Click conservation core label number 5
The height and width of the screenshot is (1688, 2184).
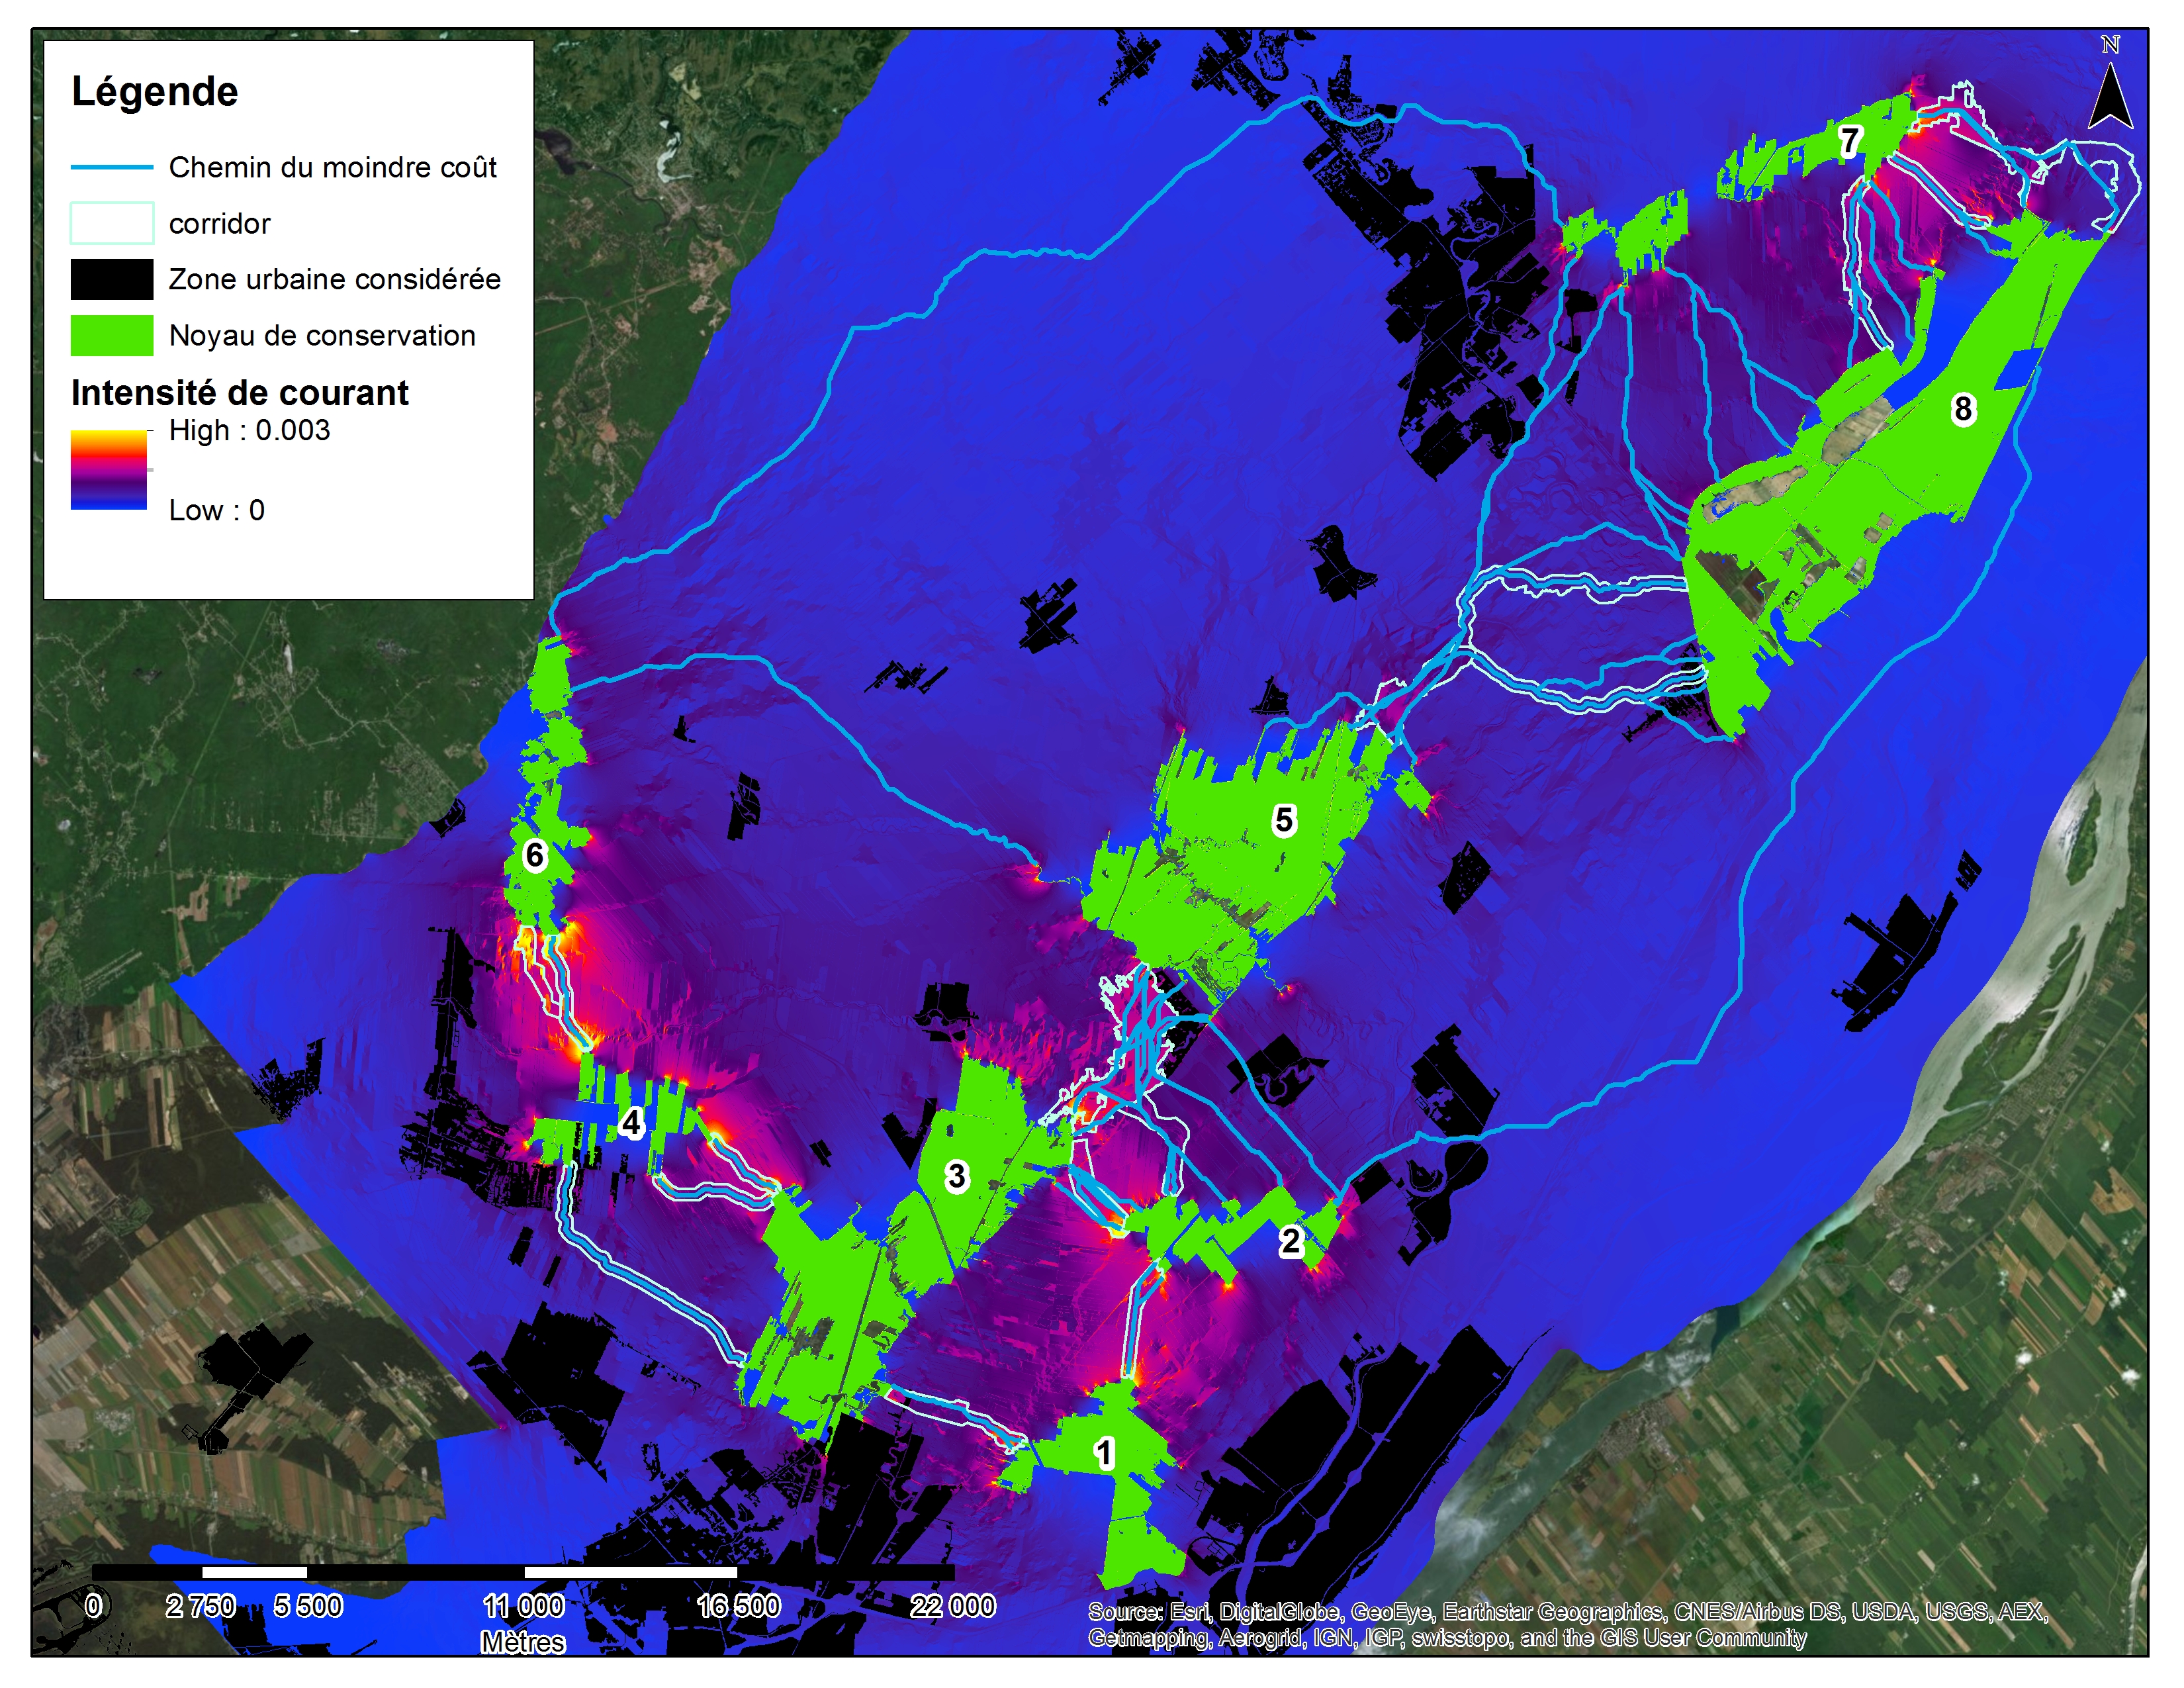(x=1284, y=821)
